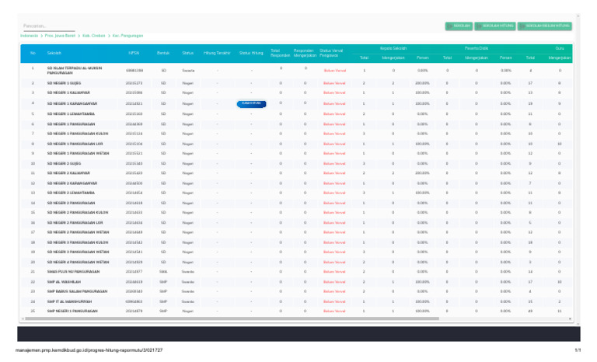This screenshot has height=362, width=597.
Task: Go to Prov. Jawa Barat breadcrumb
Action: [x=59, y=36]
